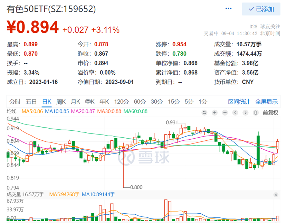Switch to the 60分 interval tab
287x223 pixels.
point(140,102)
